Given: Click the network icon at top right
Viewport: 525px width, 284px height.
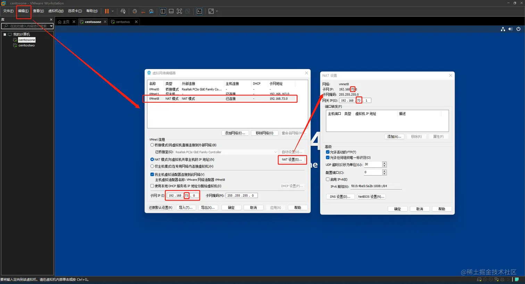Looking at the screenshot, I should pyautogui.click(x=503, y=29).
